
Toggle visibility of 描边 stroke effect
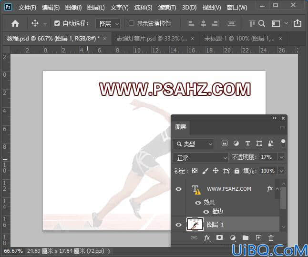(206, 212)
